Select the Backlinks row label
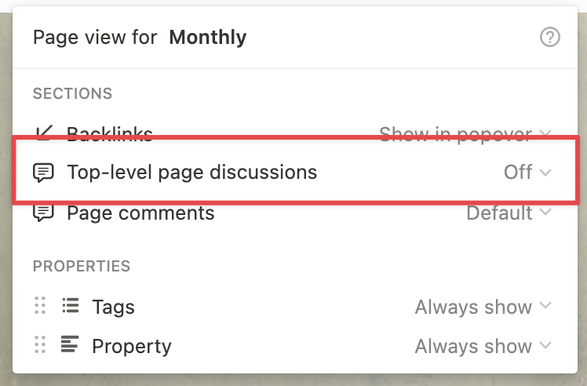The width and height of the screenshot is (587, 386). tap(110, 133)
